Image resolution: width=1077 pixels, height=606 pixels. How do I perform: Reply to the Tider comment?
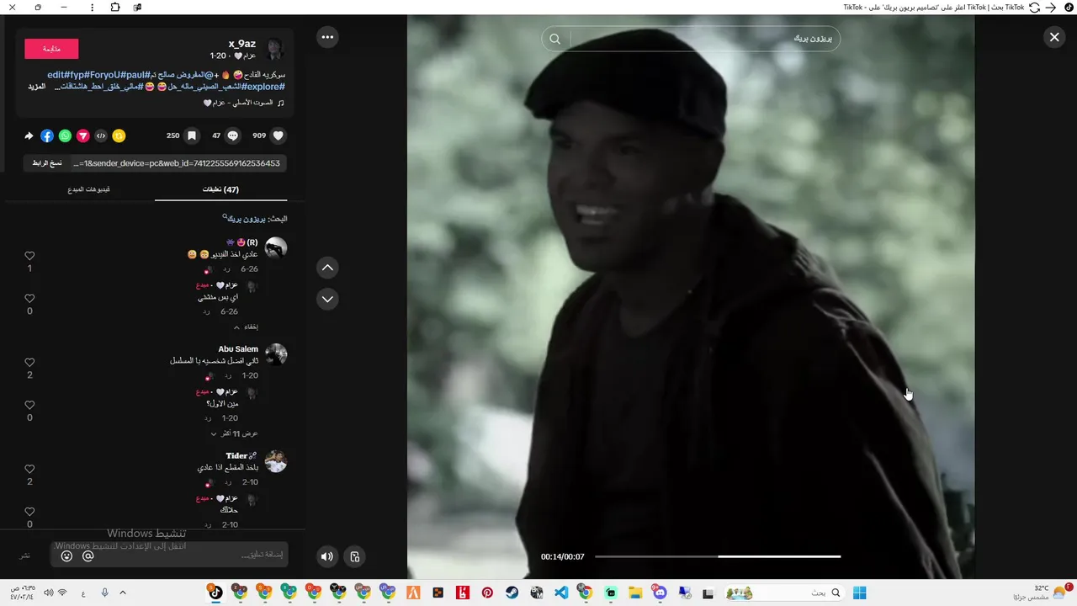click(x=227, y=482)
